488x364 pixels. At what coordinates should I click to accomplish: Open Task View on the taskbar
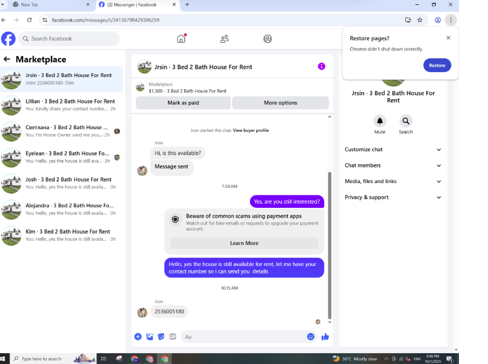point(103,359)
